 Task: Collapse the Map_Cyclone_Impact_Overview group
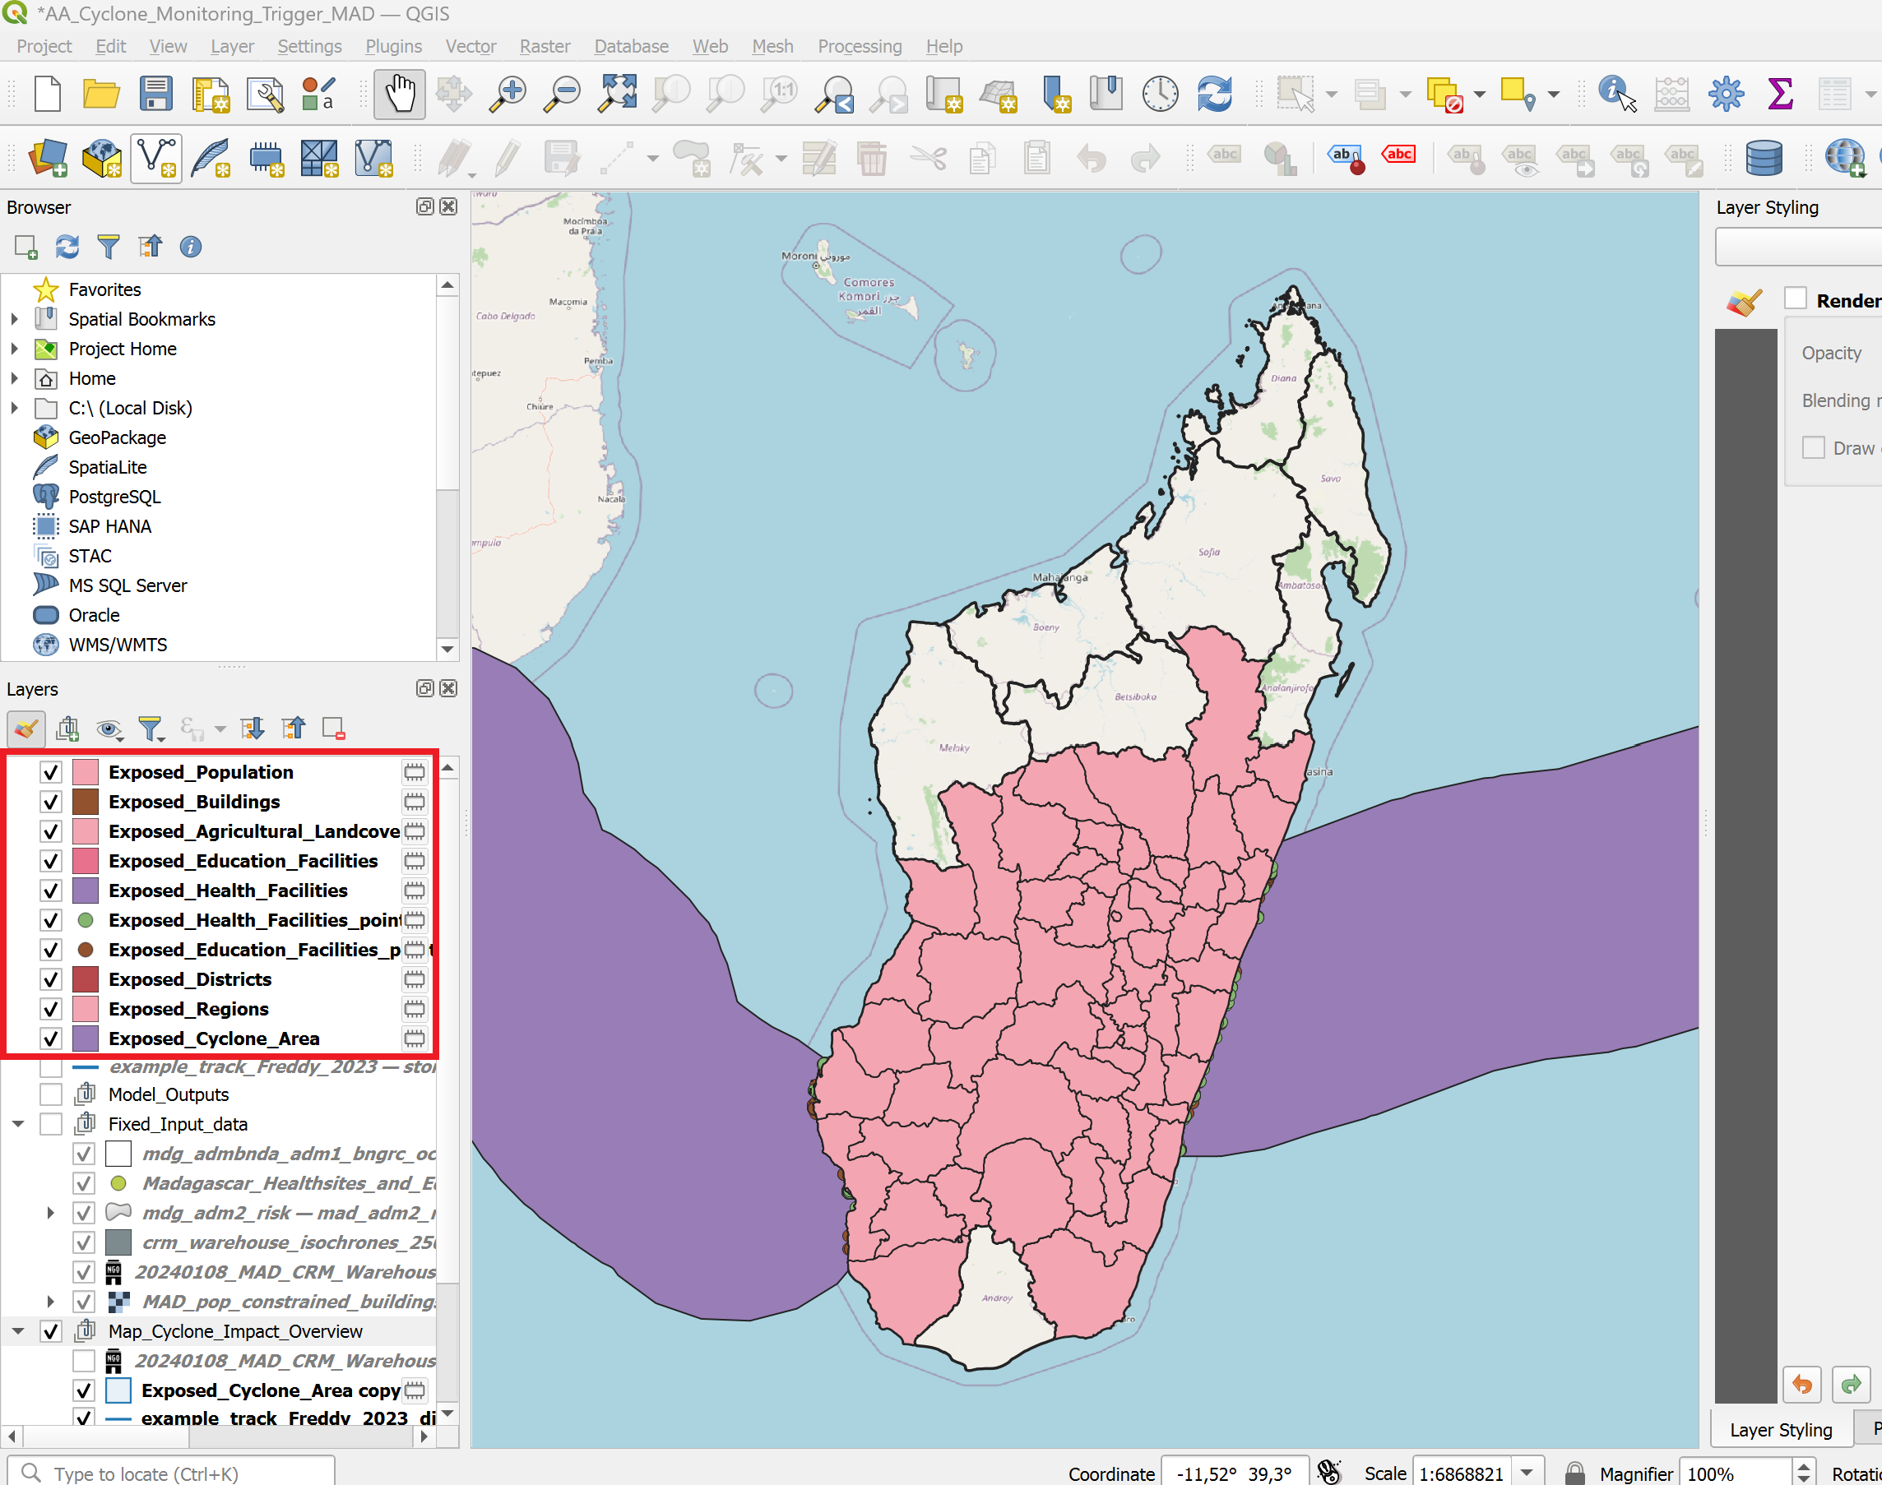(x=17, y=1331)
